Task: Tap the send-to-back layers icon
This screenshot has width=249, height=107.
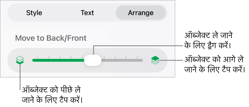Action: click(20, 60)
